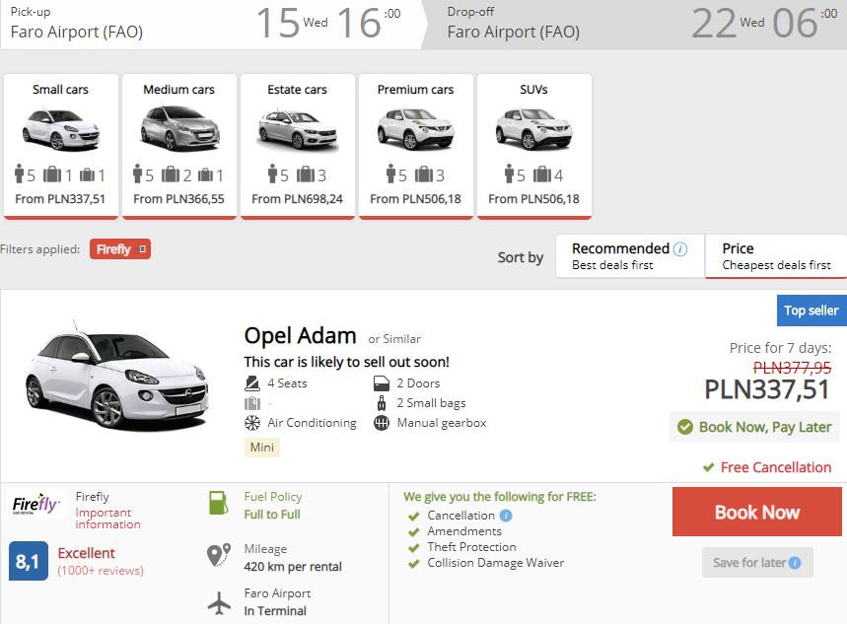The height and width of the screenshot is (624, 847).
Task: Sort by Recommended best deals first
Action: point(629,256)
